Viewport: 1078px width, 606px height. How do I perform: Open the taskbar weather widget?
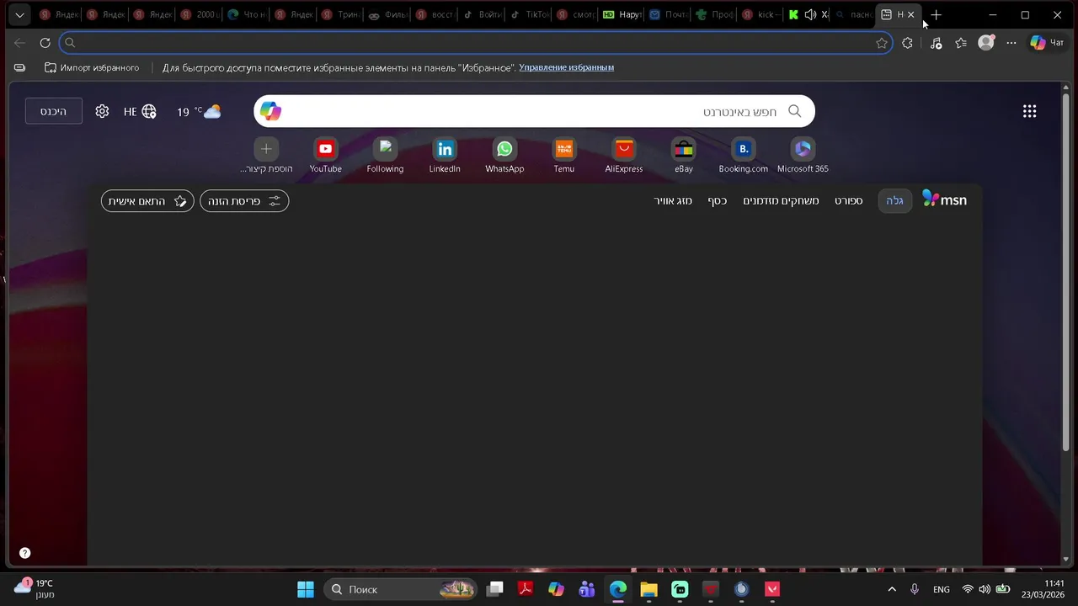coord(35,588)
